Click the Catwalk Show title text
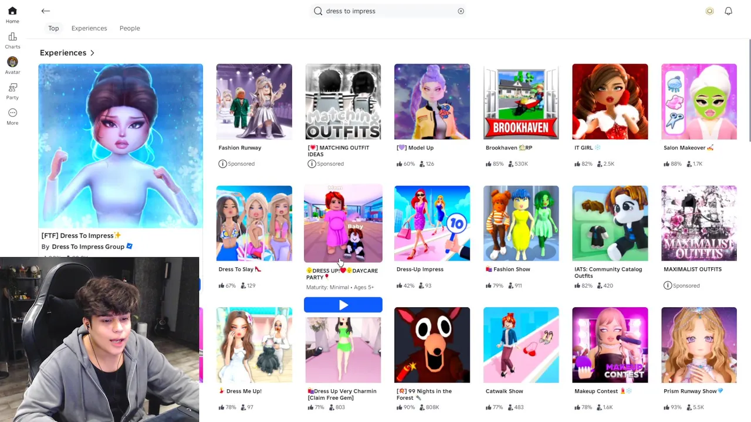This screenshot has height=422, width=751. pyautogui.click(x=505, y=392)
